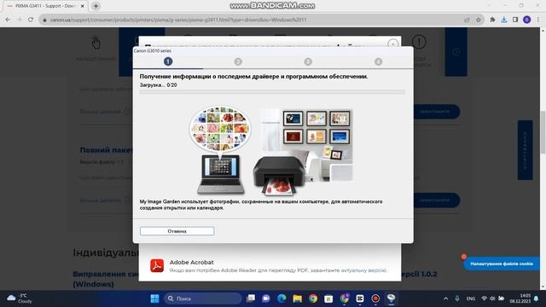Open new browser tab with plus
Screen dimensions: 546x307
(x=96, y=6)
